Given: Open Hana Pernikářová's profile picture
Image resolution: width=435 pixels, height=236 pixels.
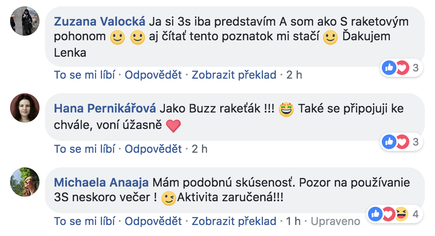Looking at the screenshot, I should point(25,108).
